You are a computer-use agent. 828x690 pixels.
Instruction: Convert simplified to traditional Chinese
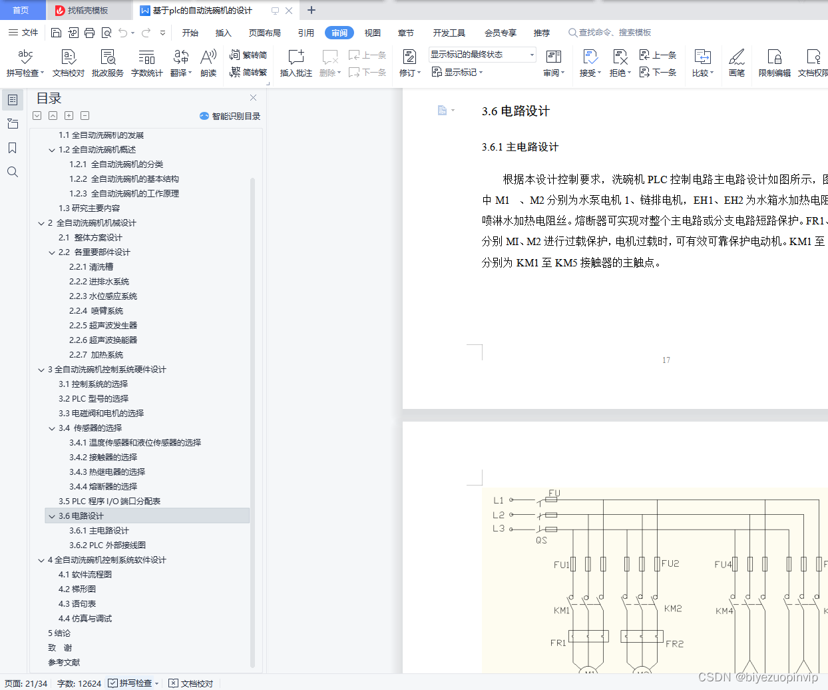click(248, 72)
